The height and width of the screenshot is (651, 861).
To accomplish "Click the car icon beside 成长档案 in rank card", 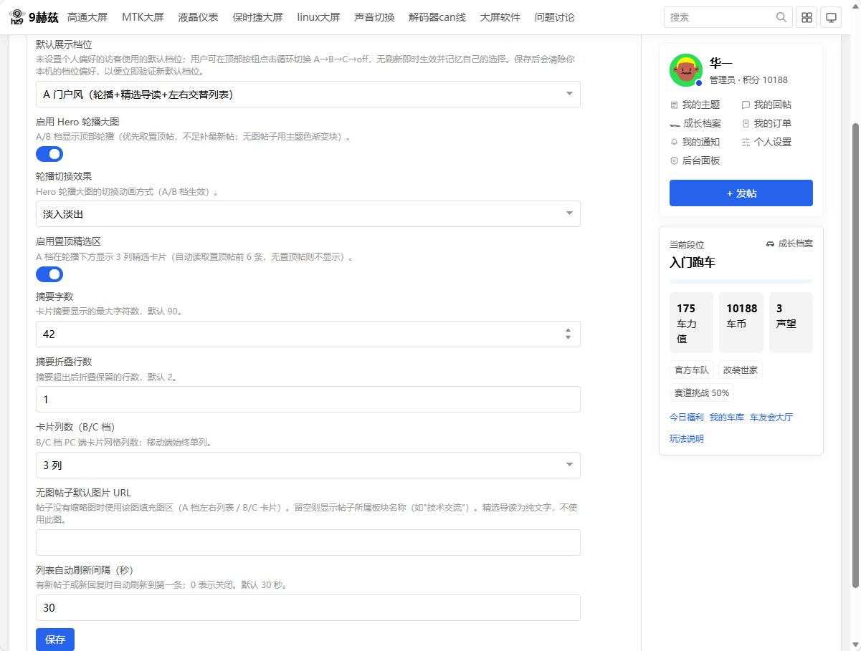I will pos(771,243).
